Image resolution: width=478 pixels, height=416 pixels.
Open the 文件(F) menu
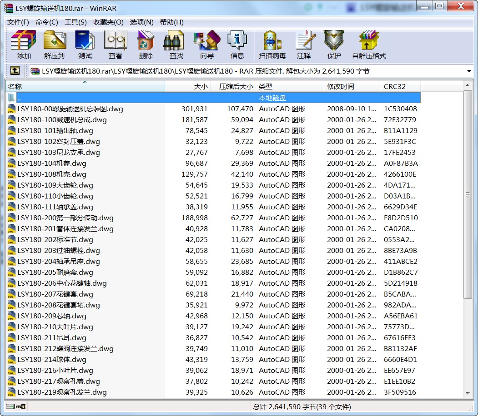[x=18, y=22]
